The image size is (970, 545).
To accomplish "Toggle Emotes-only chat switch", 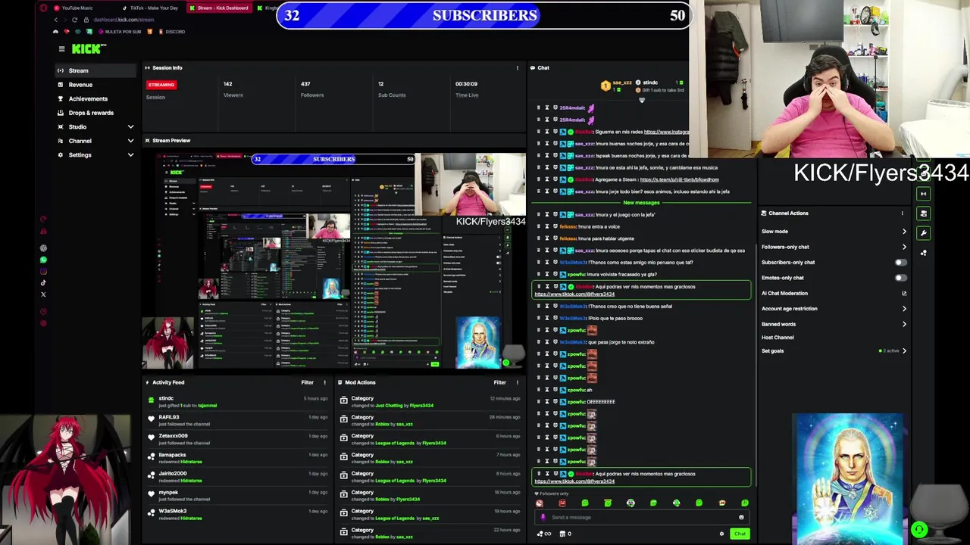I will (x=900, y=278).
